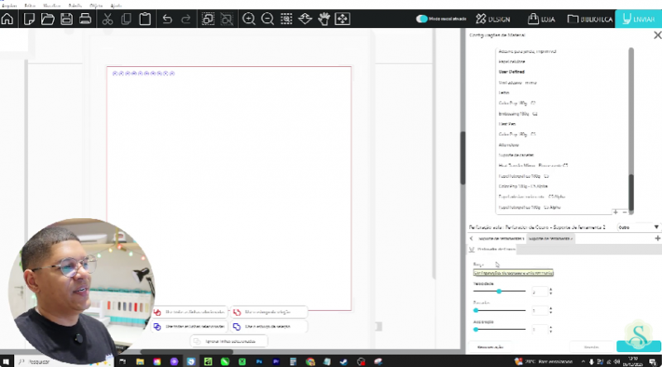This screenshot has width=662, height=367.
Task: Adjust the Velocidade slider
Action: [x=499, y=291]
